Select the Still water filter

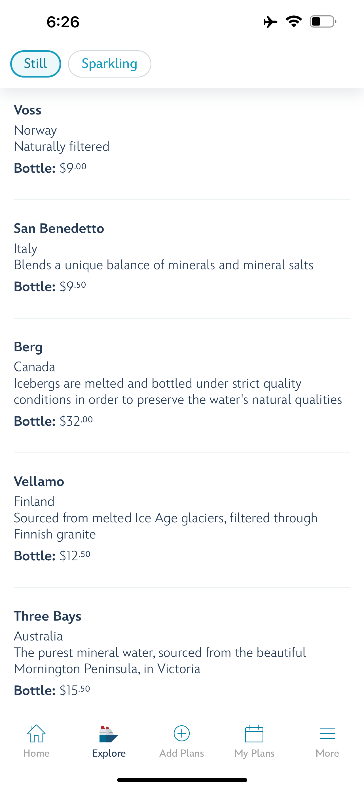click(x=36, y=64)
